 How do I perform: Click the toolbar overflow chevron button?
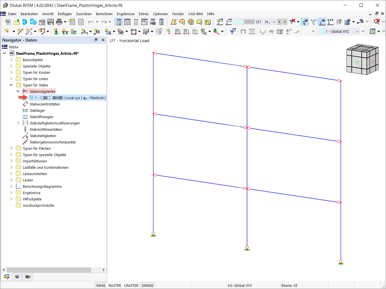click(x=367, y=21)
